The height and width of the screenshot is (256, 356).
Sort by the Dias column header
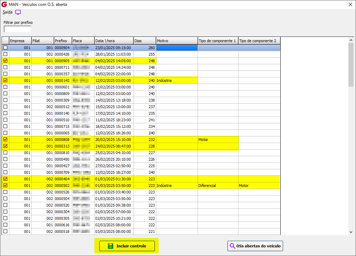pos(145,41)
